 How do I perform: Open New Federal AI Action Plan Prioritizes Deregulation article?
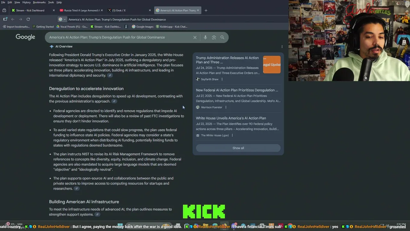click(237, 90)
